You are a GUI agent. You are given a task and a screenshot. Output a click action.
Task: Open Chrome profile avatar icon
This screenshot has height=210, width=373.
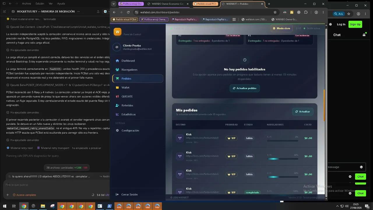coord(316,12)
